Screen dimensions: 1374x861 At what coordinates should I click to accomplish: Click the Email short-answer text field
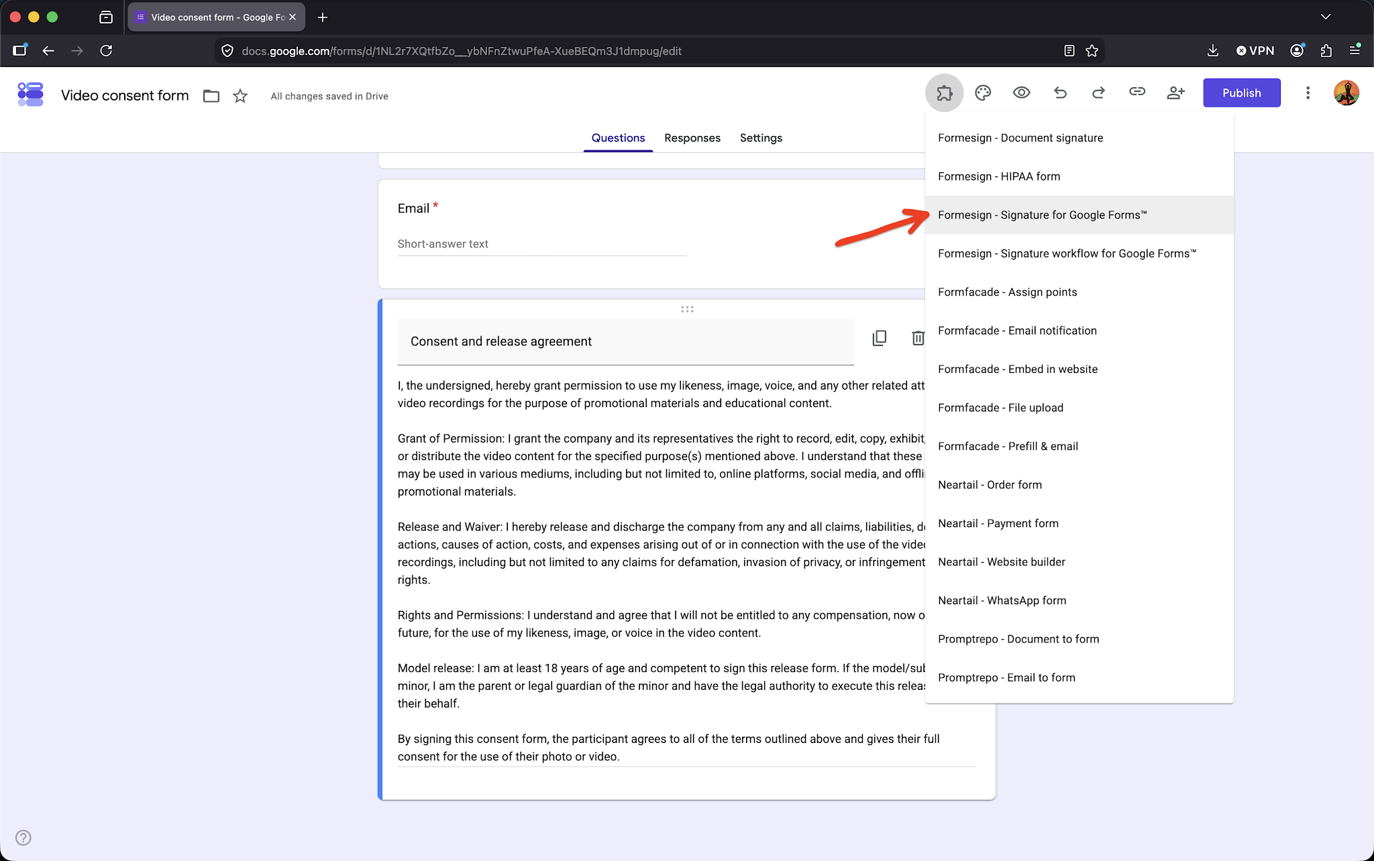[x=541, y=244]
